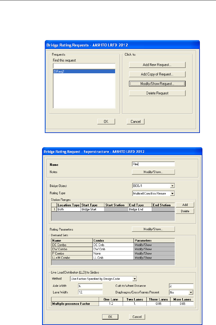Click the Location Type column header
216x325 pixels.
point(69,205)
